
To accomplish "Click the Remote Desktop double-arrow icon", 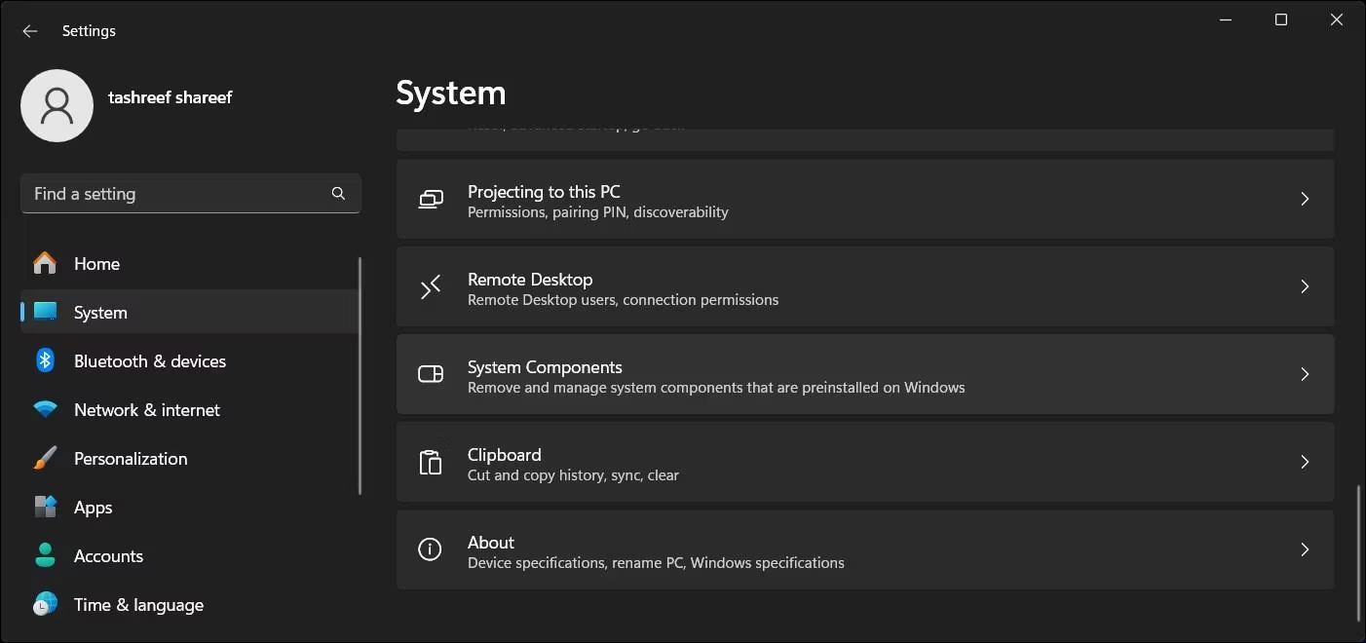I will [430, 287].
